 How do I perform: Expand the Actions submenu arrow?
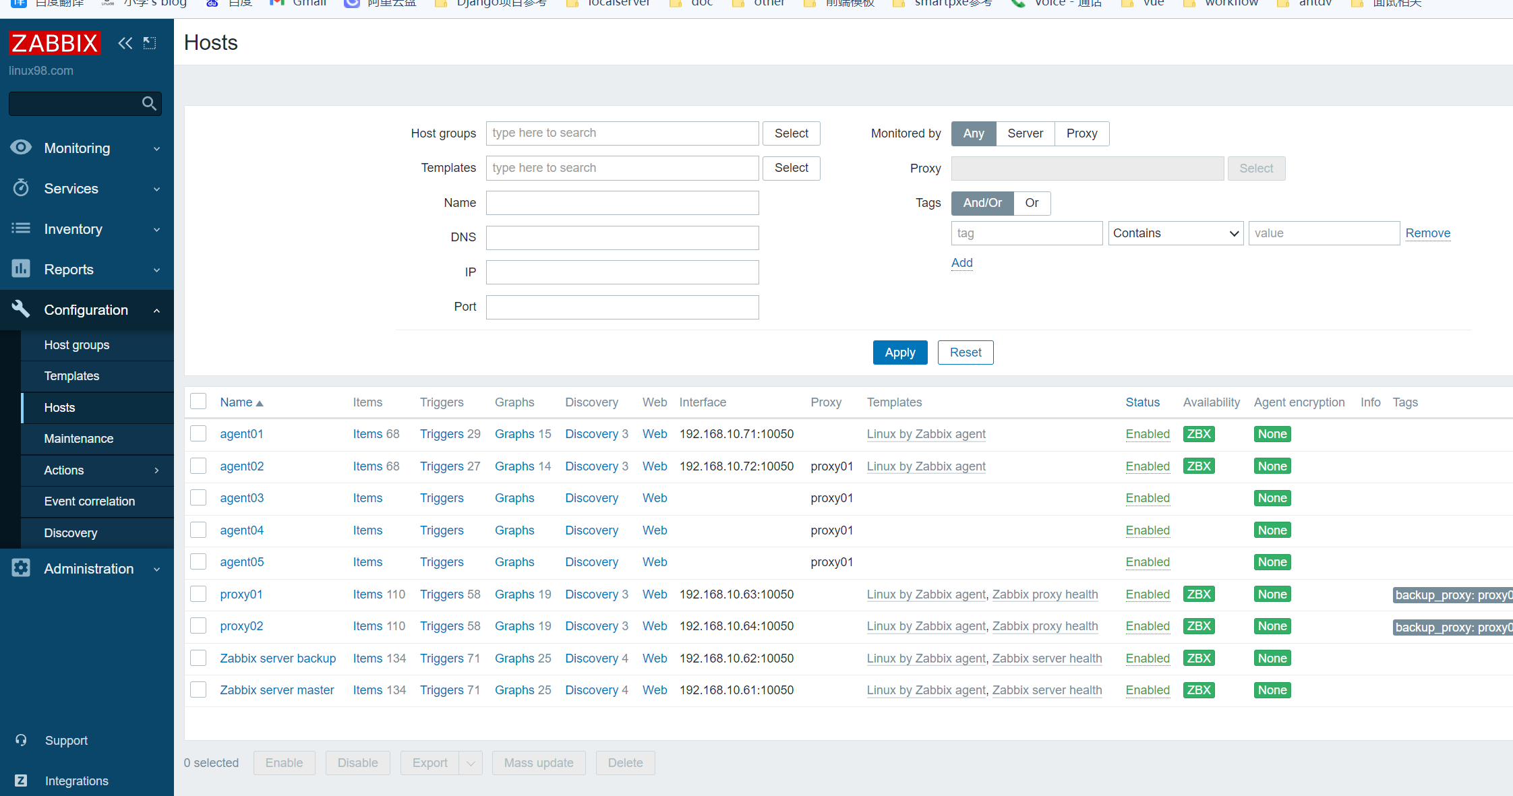click(x=156, y=470)
